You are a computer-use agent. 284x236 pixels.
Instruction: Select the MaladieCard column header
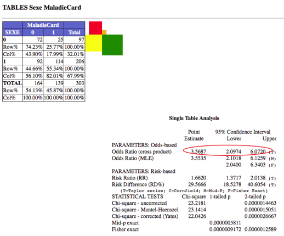click(x=43, y=25)
